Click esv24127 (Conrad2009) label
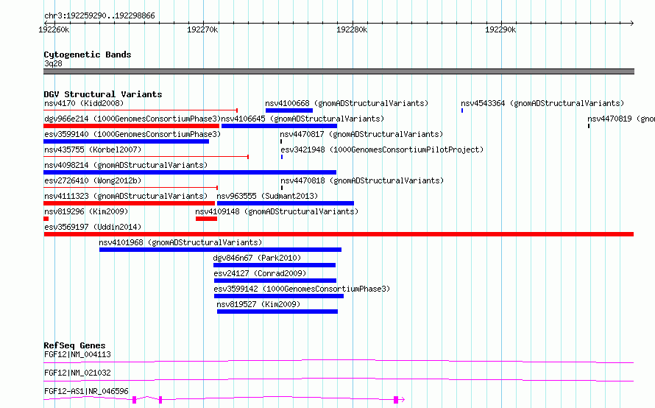 [260, 273]
